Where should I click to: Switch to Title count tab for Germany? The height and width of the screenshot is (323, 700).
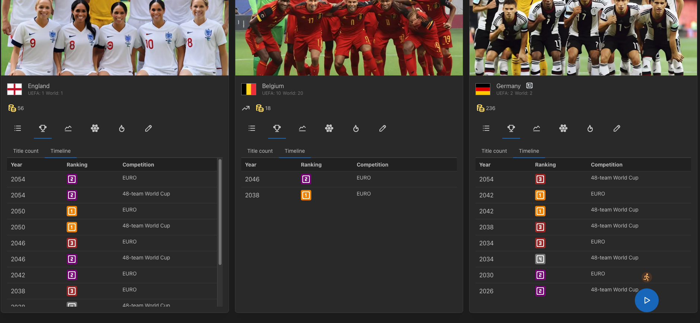[494, 151]
